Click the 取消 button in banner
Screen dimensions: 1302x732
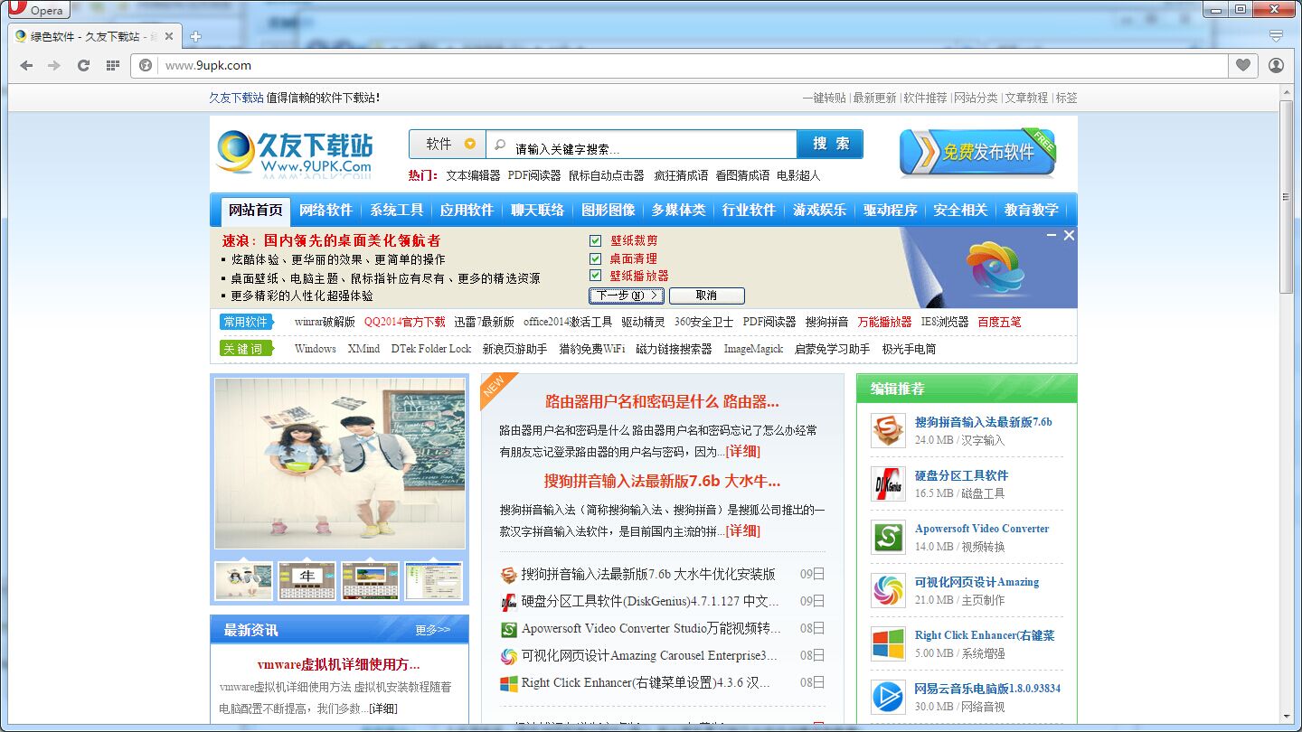706,296
